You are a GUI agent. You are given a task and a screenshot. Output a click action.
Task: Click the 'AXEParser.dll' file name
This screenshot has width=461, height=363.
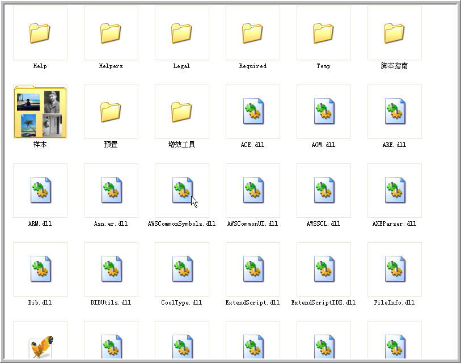pos(394,223)
